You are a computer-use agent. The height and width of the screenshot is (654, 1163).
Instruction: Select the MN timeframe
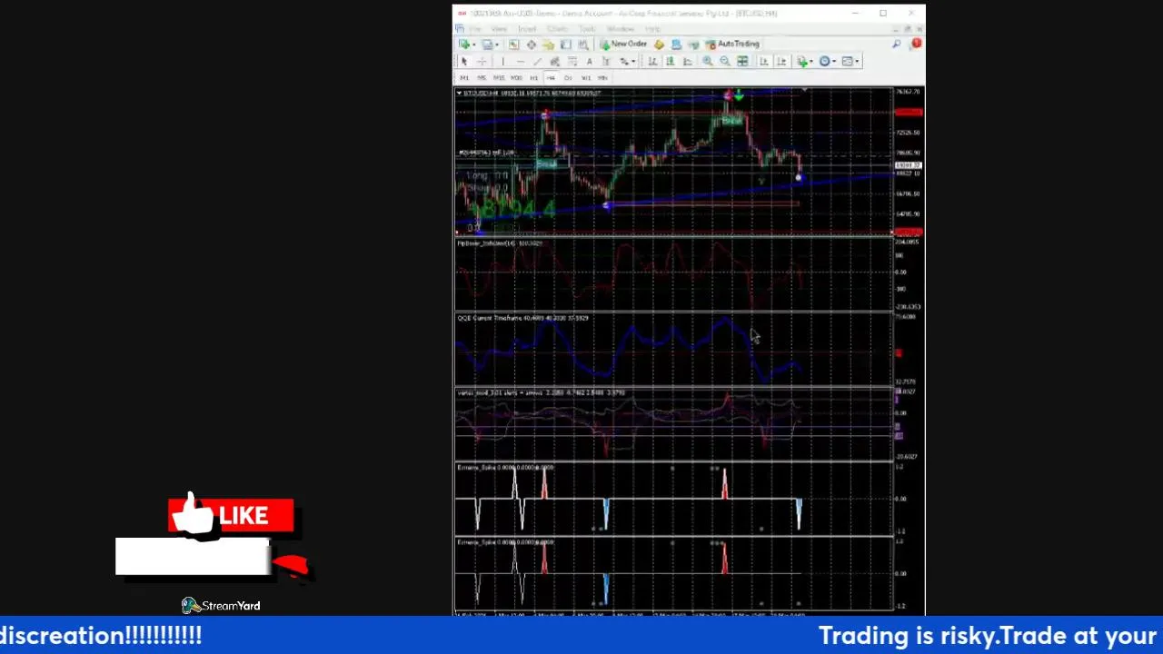point(602,78)
